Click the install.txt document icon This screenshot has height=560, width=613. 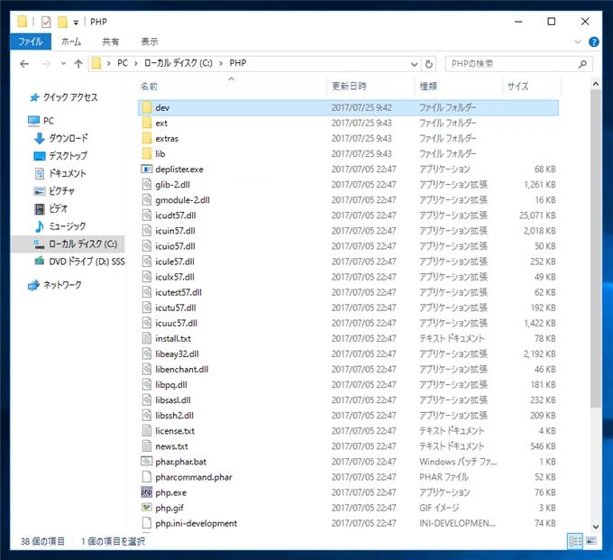[x=147, y=338]
